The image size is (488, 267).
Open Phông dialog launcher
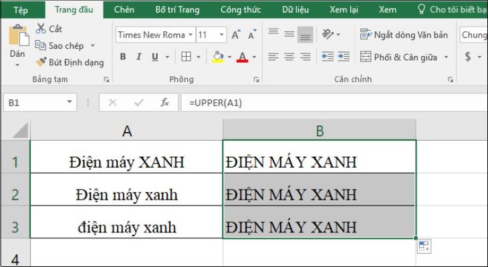click(257, 79)
